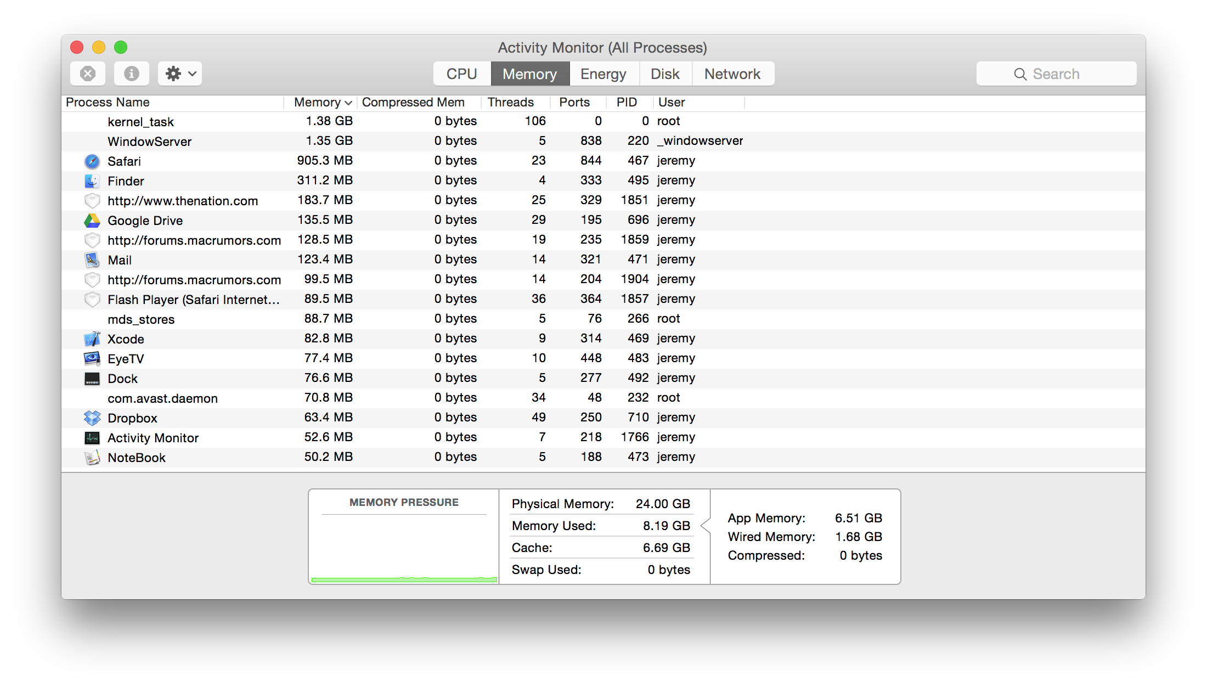Click the Google Drive process name
Image resolution: width=1207 pixels, height=687 pixels.
(x=145, y=221)
